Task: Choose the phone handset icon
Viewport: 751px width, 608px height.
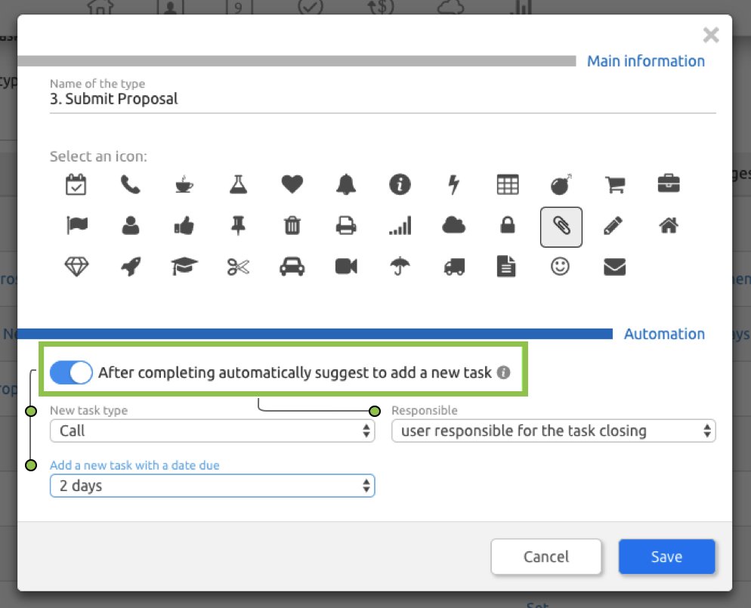Action: tap(130, 184)
